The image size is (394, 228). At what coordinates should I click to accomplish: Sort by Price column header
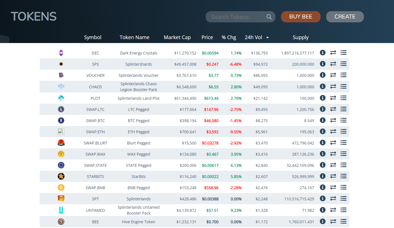coord(207,37)
